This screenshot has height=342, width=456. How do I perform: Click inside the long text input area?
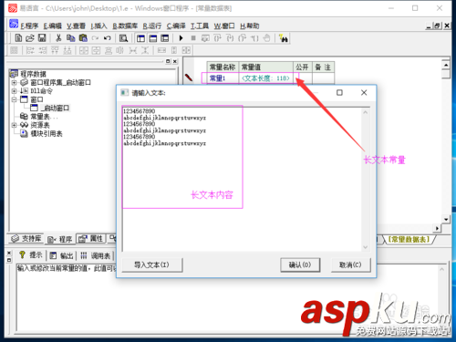point(242,179)
